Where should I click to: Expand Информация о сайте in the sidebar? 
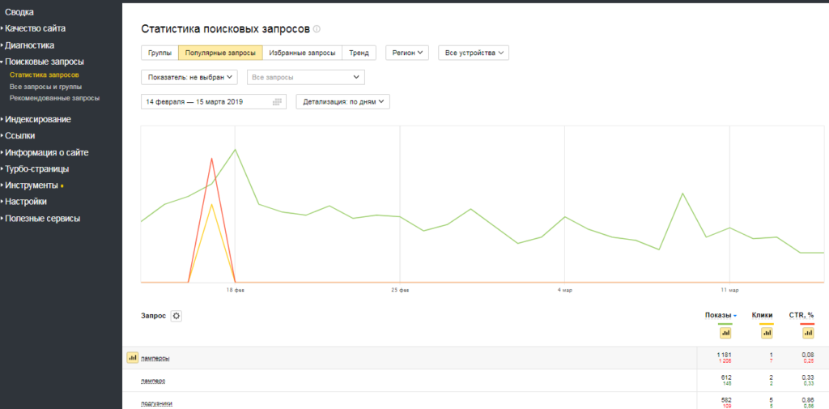46,153
